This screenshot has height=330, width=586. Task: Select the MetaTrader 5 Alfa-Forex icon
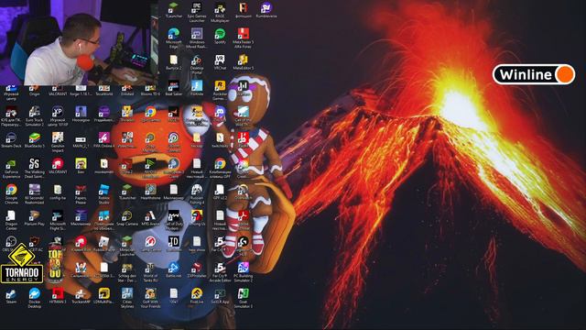pyautogui.click(x=243, y=38)
